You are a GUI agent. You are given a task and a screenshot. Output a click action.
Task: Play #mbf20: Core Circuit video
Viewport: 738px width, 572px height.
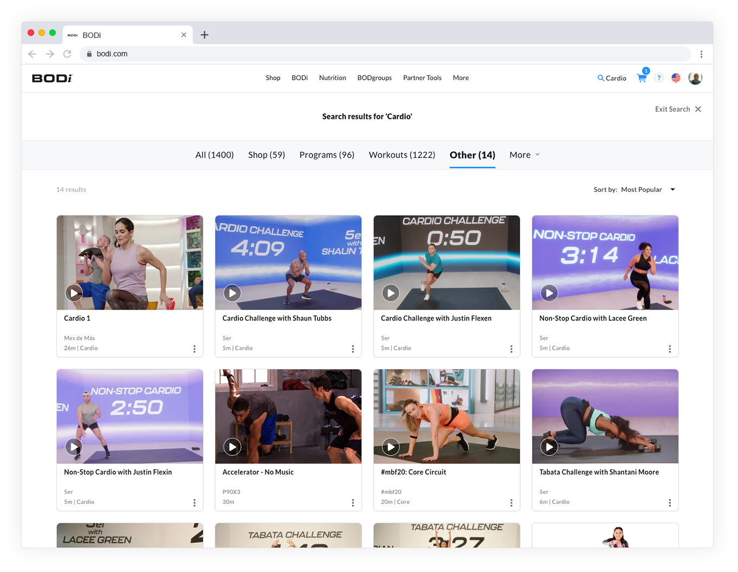[391, 447]
